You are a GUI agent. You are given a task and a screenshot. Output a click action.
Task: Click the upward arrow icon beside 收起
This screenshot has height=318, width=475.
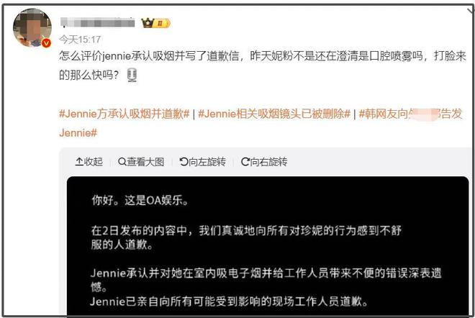click(x=79, y=162)
